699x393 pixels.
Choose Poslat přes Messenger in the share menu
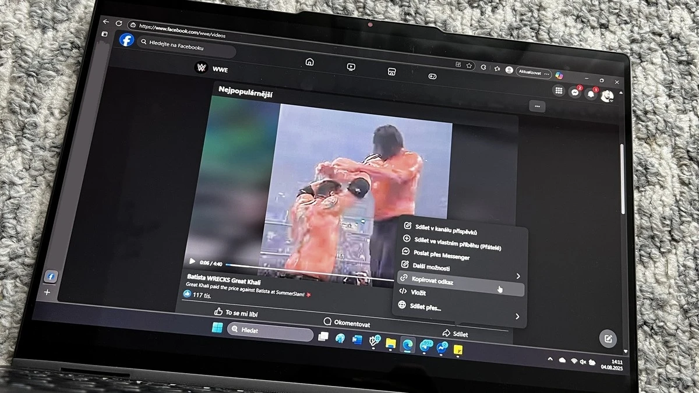point(442,254)
